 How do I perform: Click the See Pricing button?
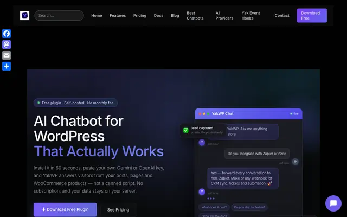click(118, 210)
